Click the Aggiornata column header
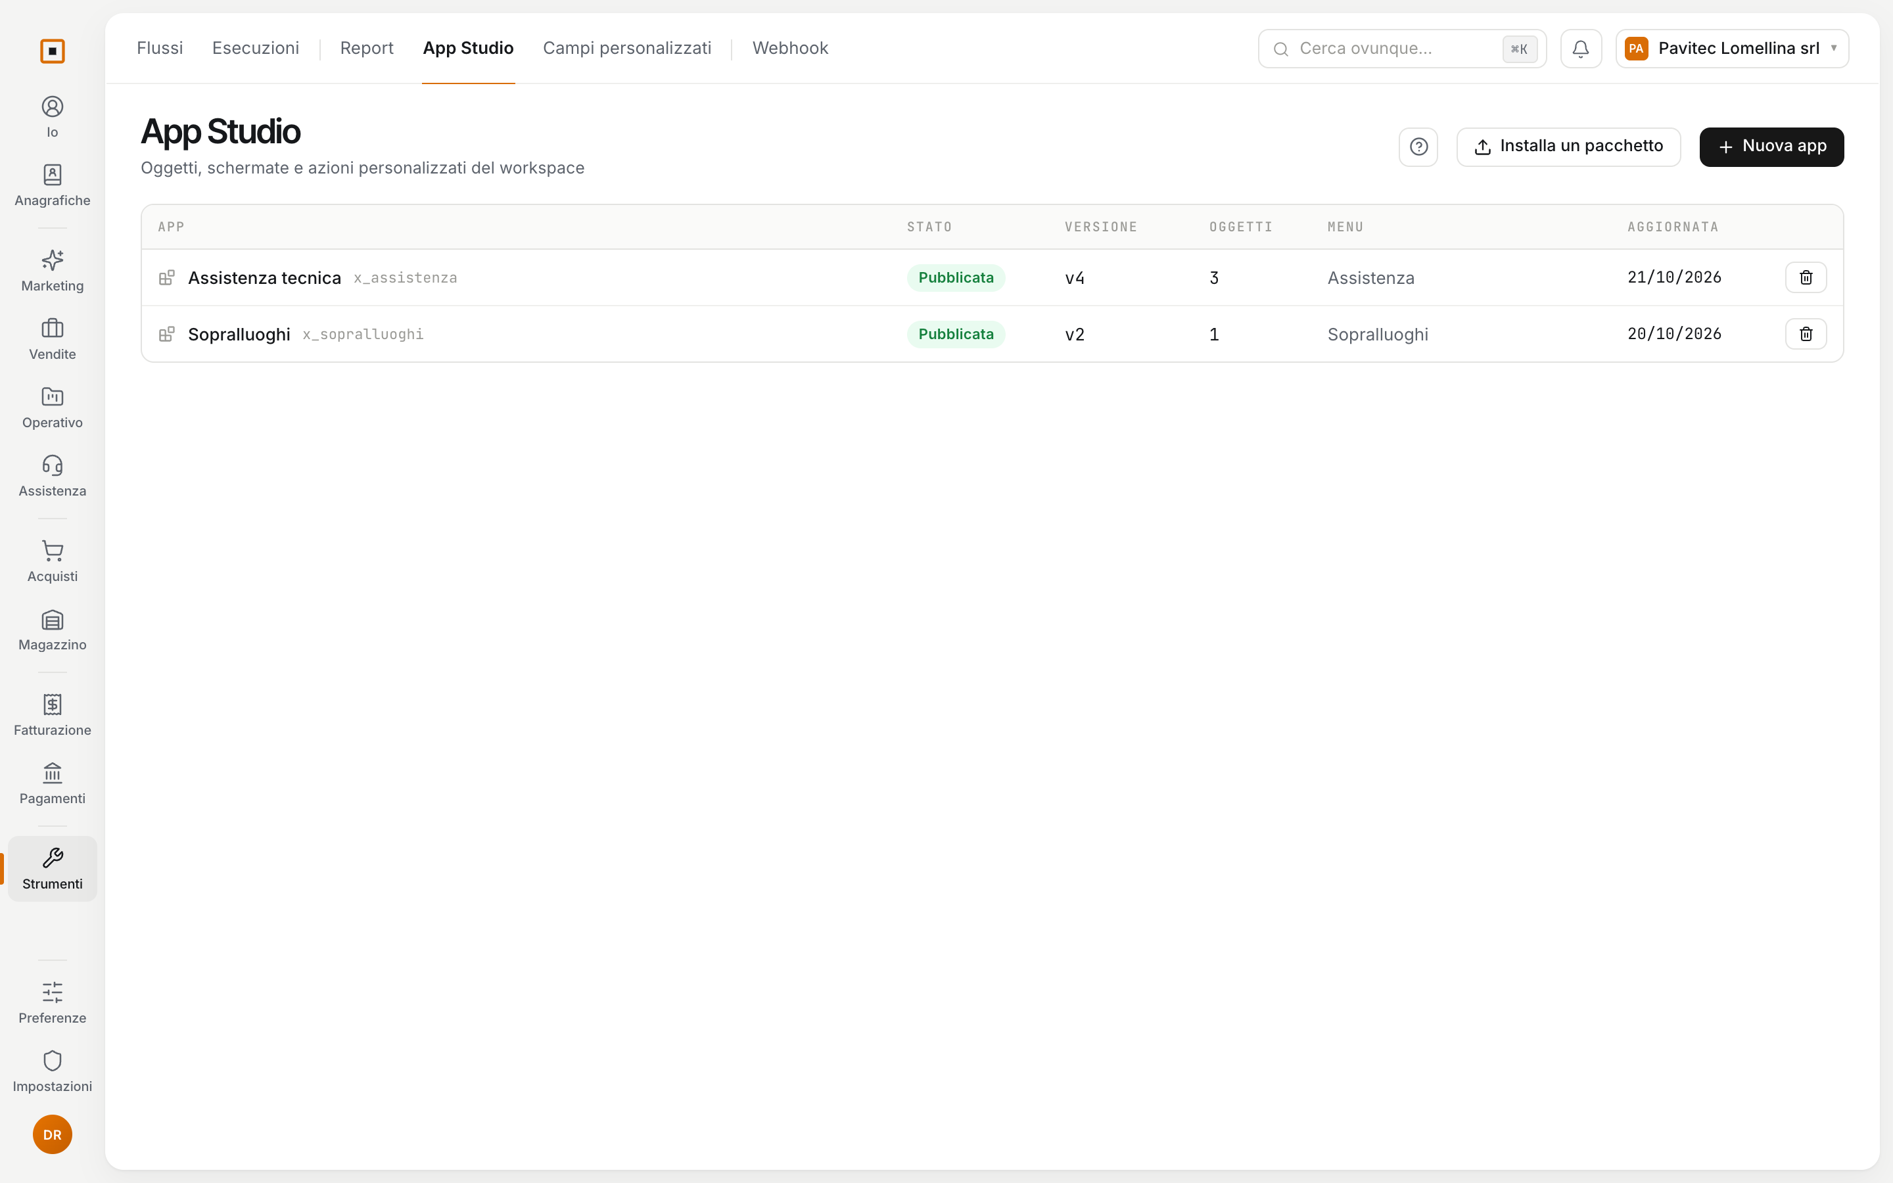 [1672, 227]
